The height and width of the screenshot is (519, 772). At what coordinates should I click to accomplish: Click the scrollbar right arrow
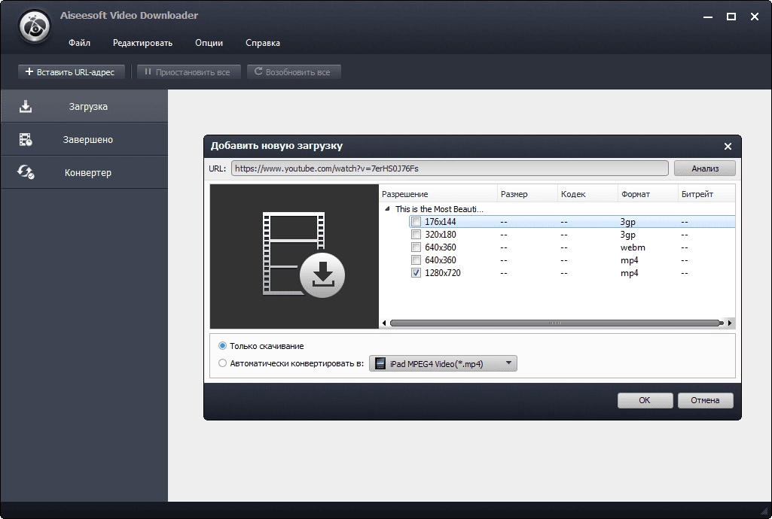[x=730, y=323]
